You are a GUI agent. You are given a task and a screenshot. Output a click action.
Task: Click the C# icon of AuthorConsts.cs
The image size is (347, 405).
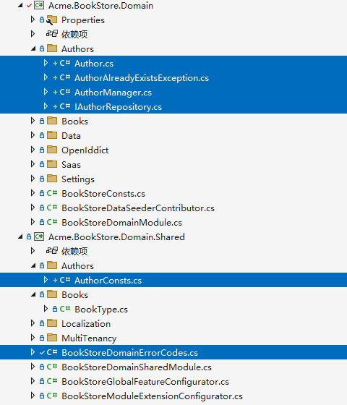pyautogui.click(x=65, y=280)
